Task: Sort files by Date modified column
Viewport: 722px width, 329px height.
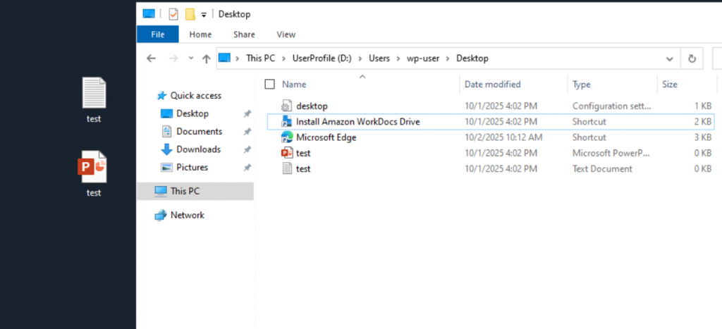Action: pos(492,85)
